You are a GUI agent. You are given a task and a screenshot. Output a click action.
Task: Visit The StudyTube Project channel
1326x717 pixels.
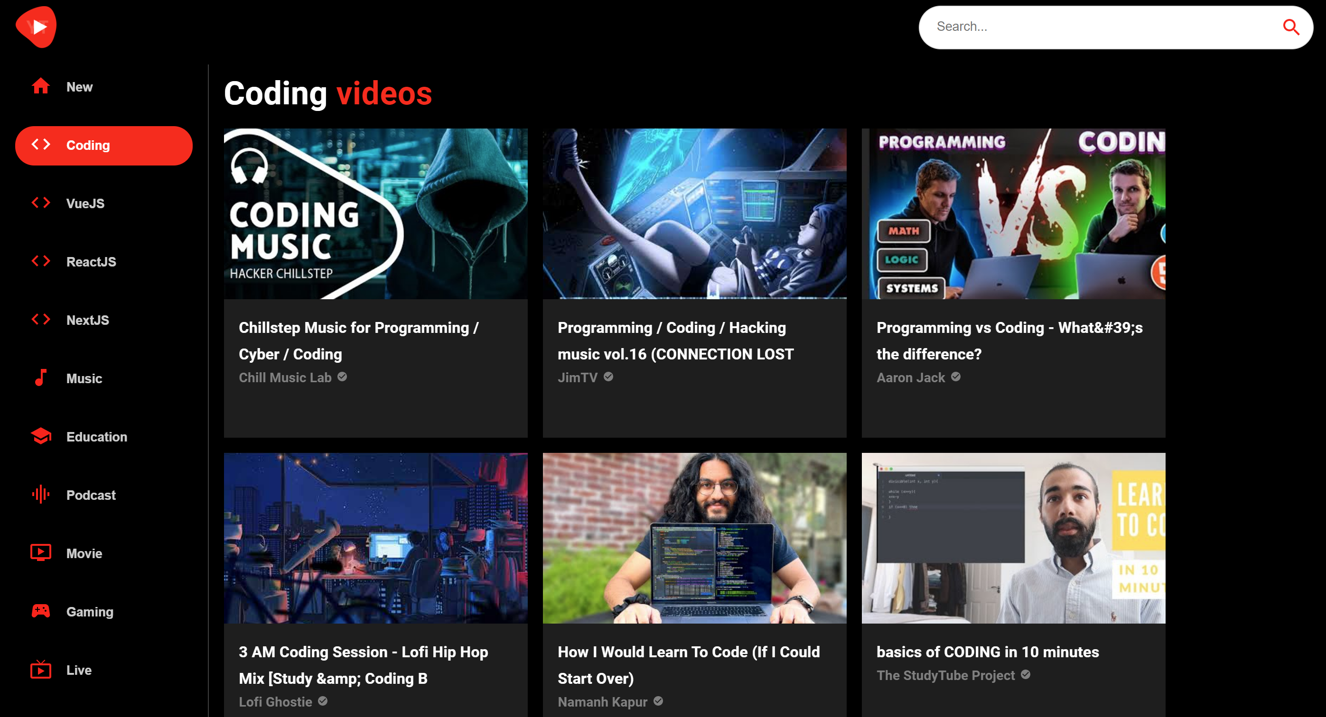pyautogui.click(x=945, y=675)
